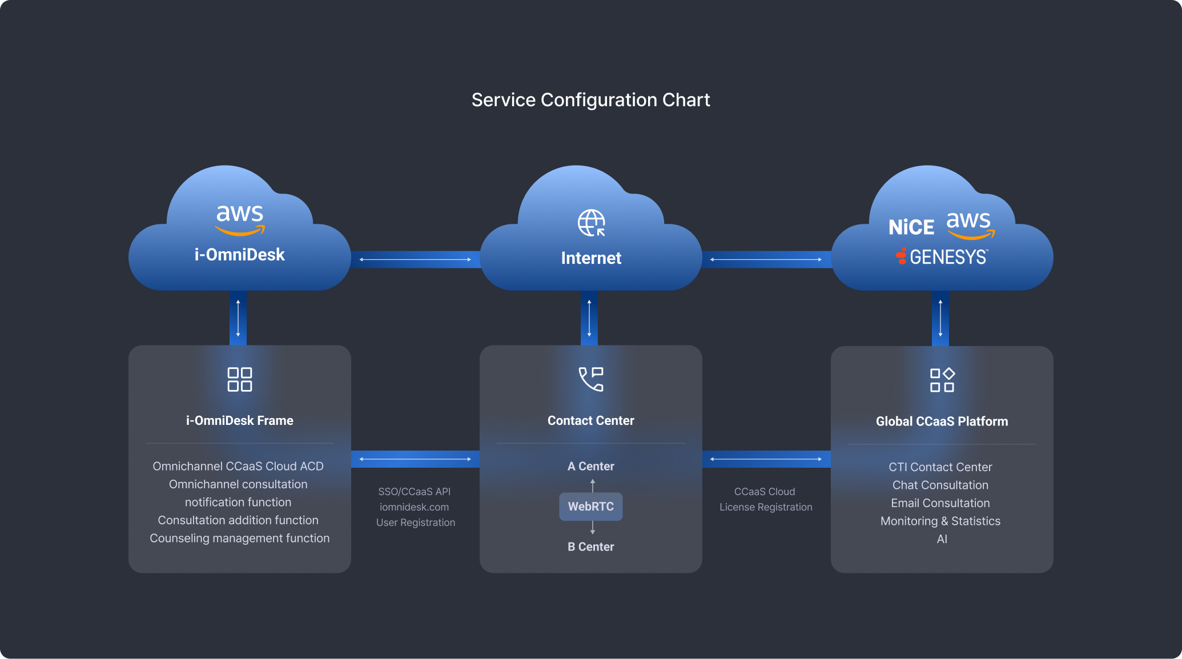Click the globe Internet icon
Screen dimensions: 1182x659
click(x=591, y=223)
